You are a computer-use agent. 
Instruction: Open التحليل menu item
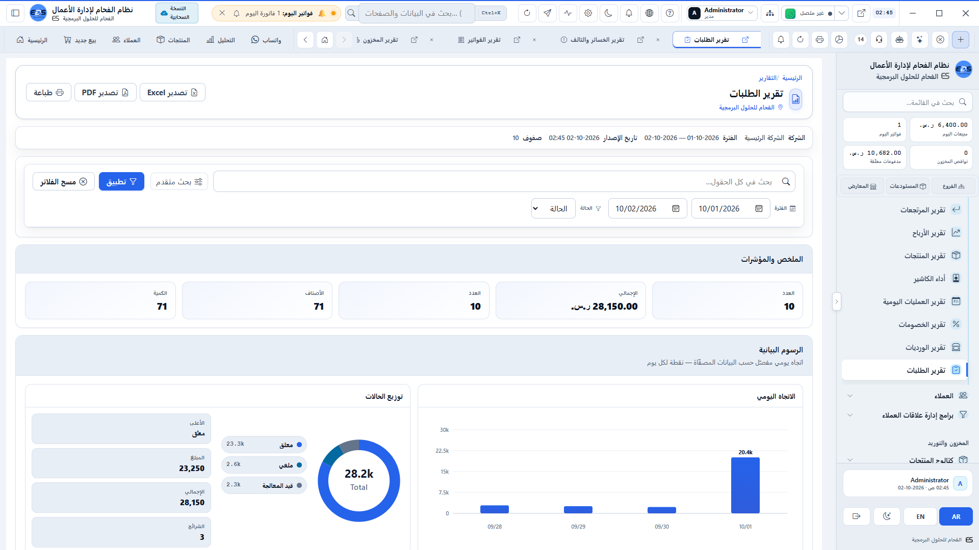click(221, 40)
